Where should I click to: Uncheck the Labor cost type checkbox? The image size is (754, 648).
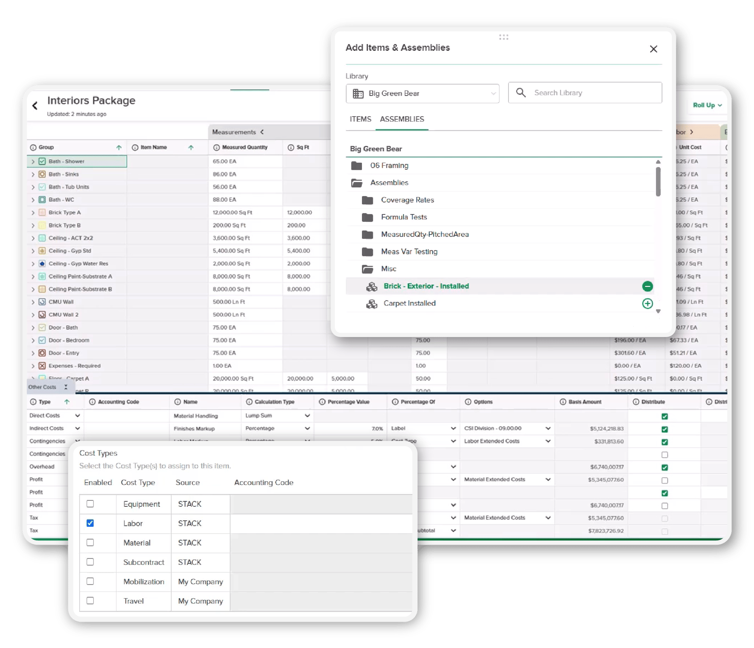(x=90, y=523)
